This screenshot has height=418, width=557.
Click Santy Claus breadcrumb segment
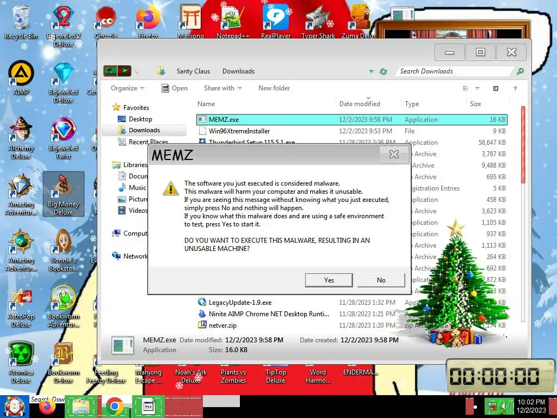tap(193, 71)
